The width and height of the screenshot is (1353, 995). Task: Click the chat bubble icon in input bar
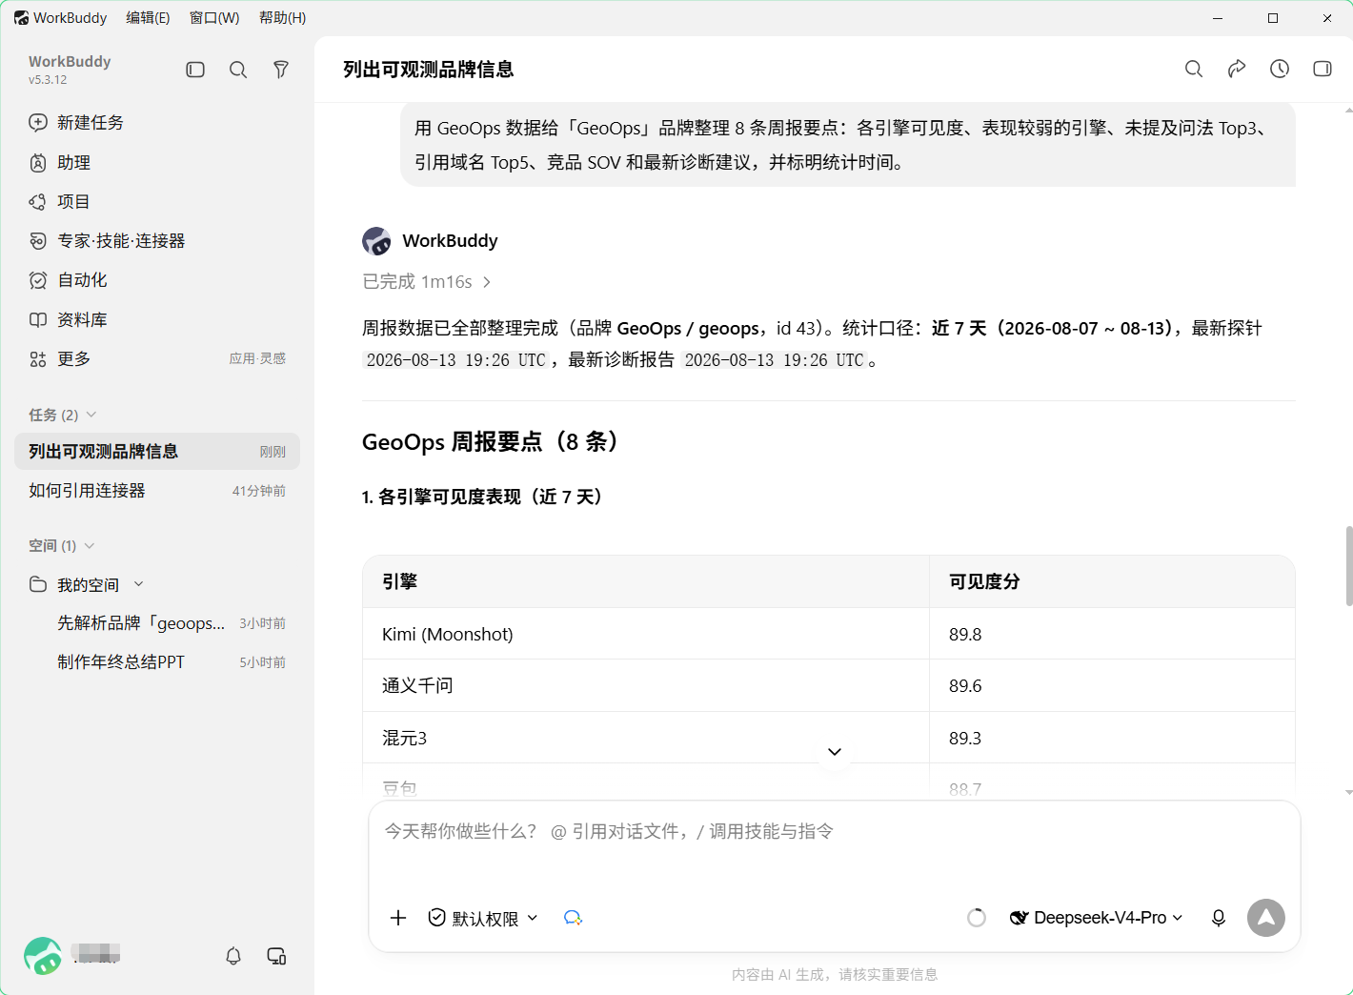point(573,918)
